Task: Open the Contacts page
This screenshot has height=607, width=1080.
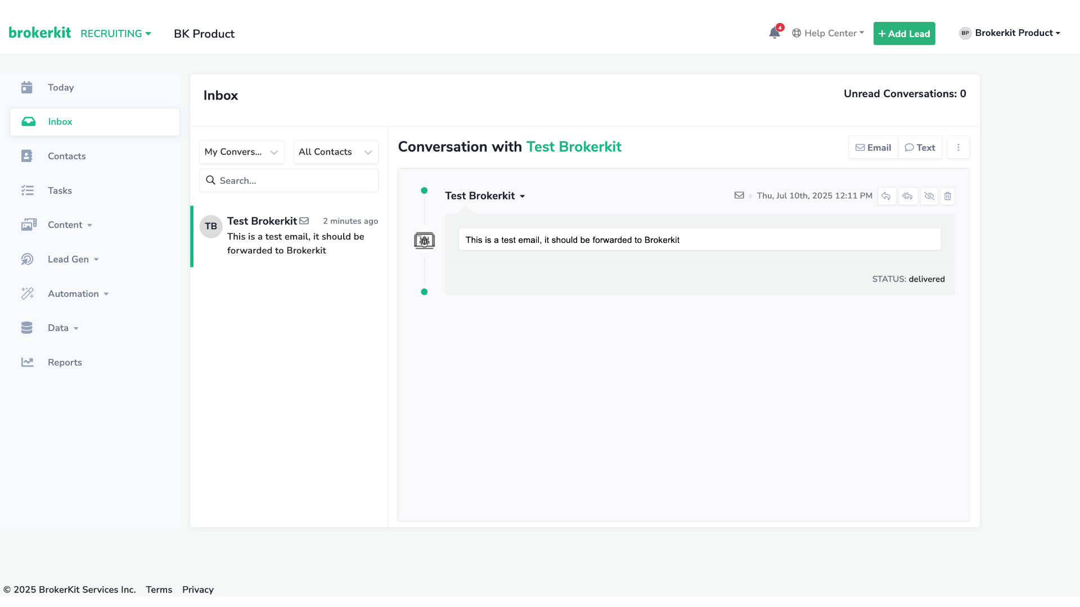Action: pos(67,156)
